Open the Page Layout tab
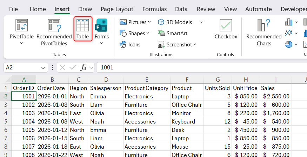This screenshot has height=157, width=307. point(117,9)
